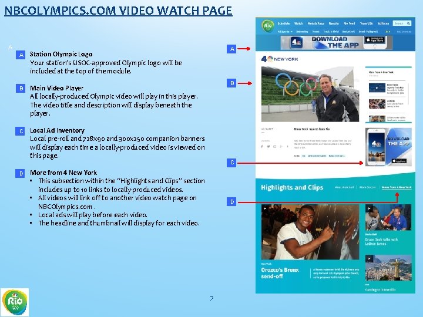This screenshot has height=317, width=423.
Task: Click play icon on LeBron James thumbnail
Action: point(370,208)
